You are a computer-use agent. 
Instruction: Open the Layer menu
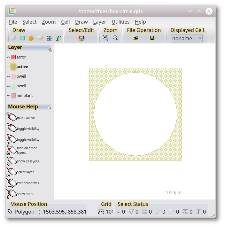(x=99, y=22)
